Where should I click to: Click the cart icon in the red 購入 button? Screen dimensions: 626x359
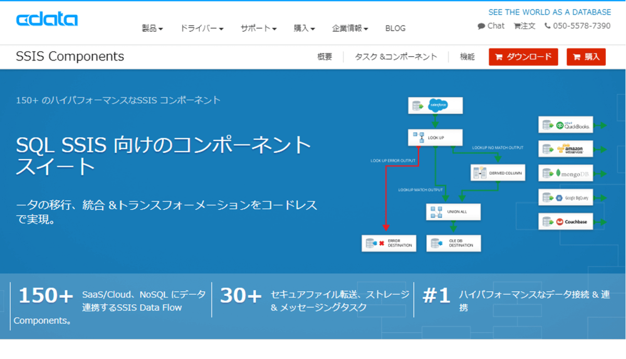pos(576,57)
